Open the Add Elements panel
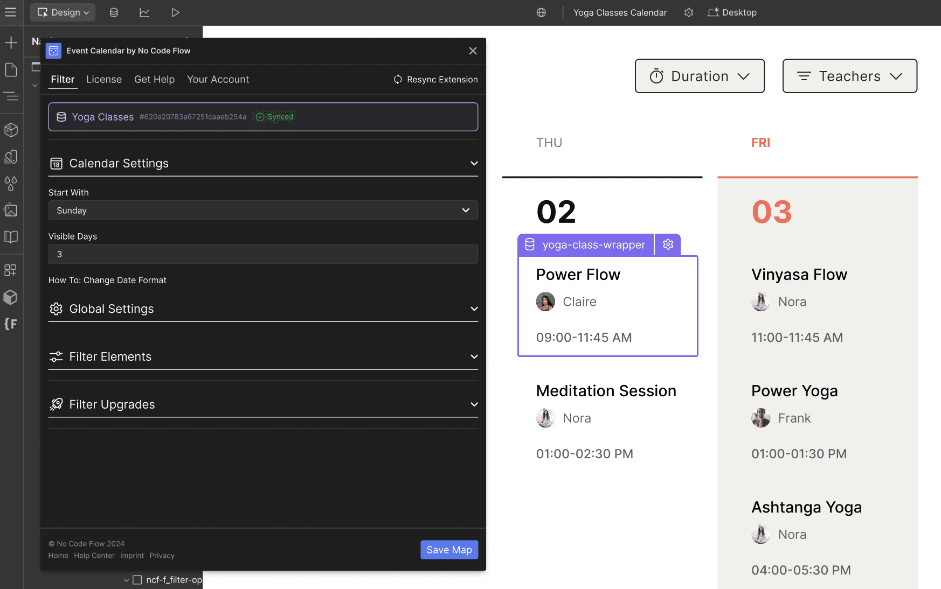The height and width of the screenshot is (589, 941). tap(11, 43)
